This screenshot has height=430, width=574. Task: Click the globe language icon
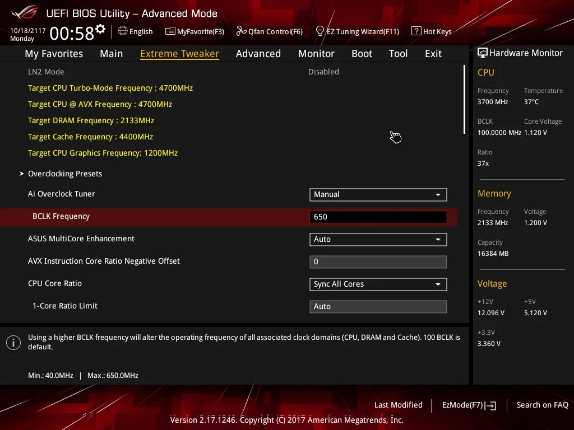[x=123, y=31]
